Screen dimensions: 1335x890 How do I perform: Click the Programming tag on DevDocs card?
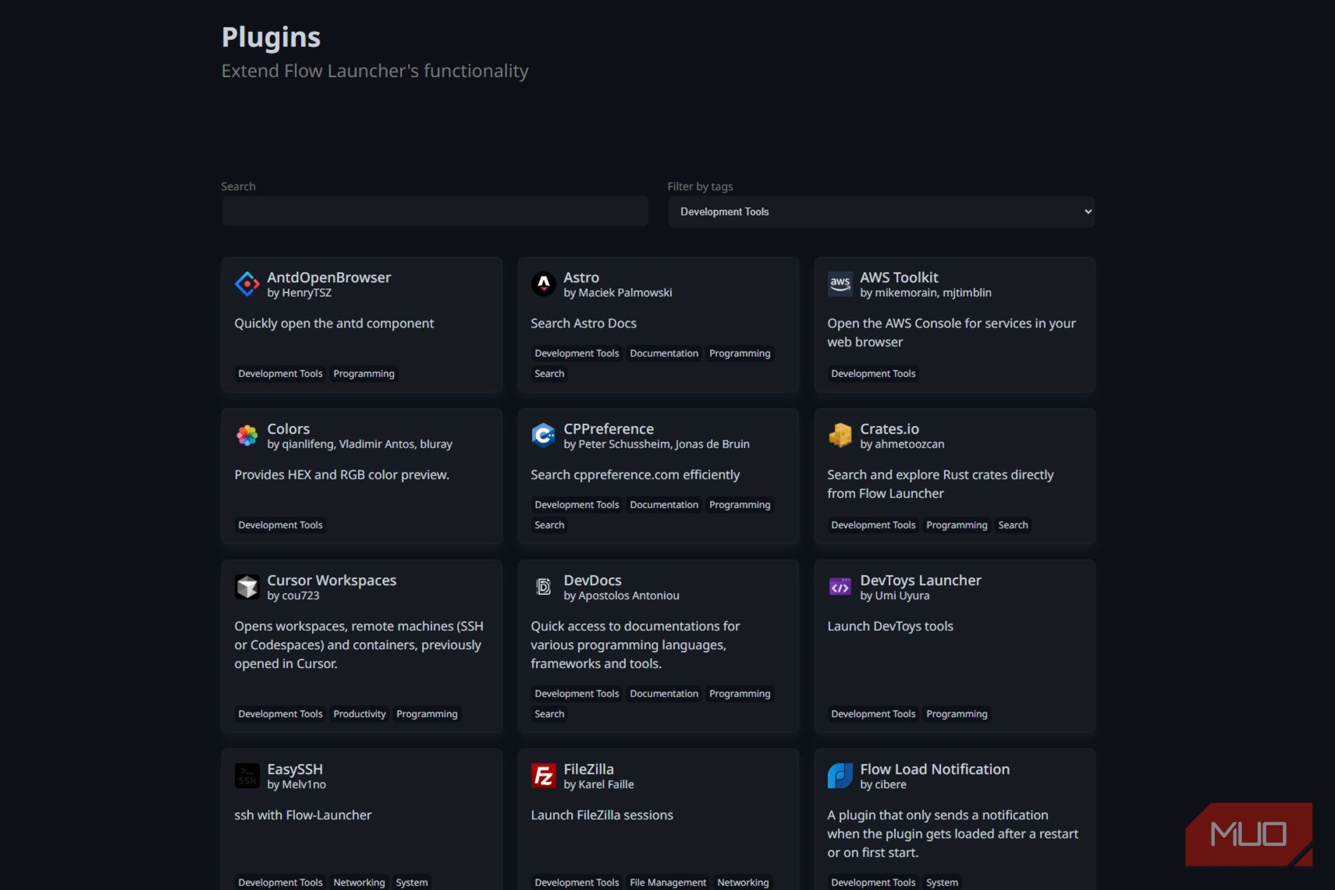(739, 694)
